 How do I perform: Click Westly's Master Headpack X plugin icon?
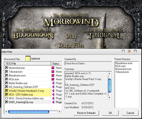coord(53,91)
